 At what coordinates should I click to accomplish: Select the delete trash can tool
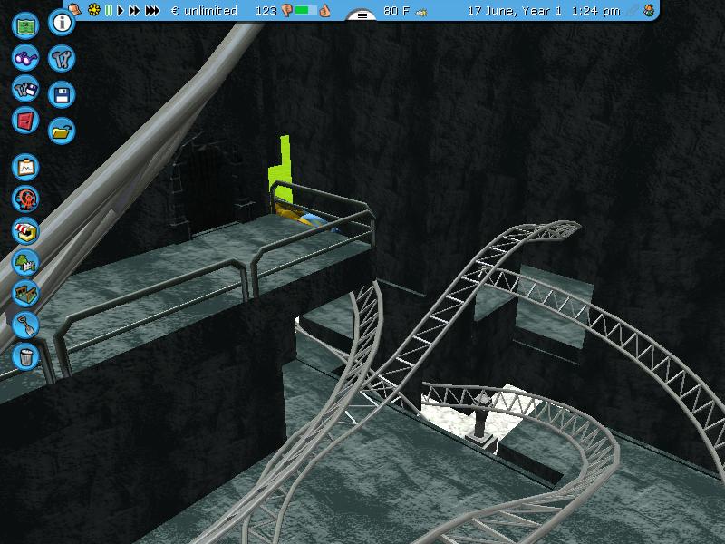pyautogui.click(x=25, y=356)
